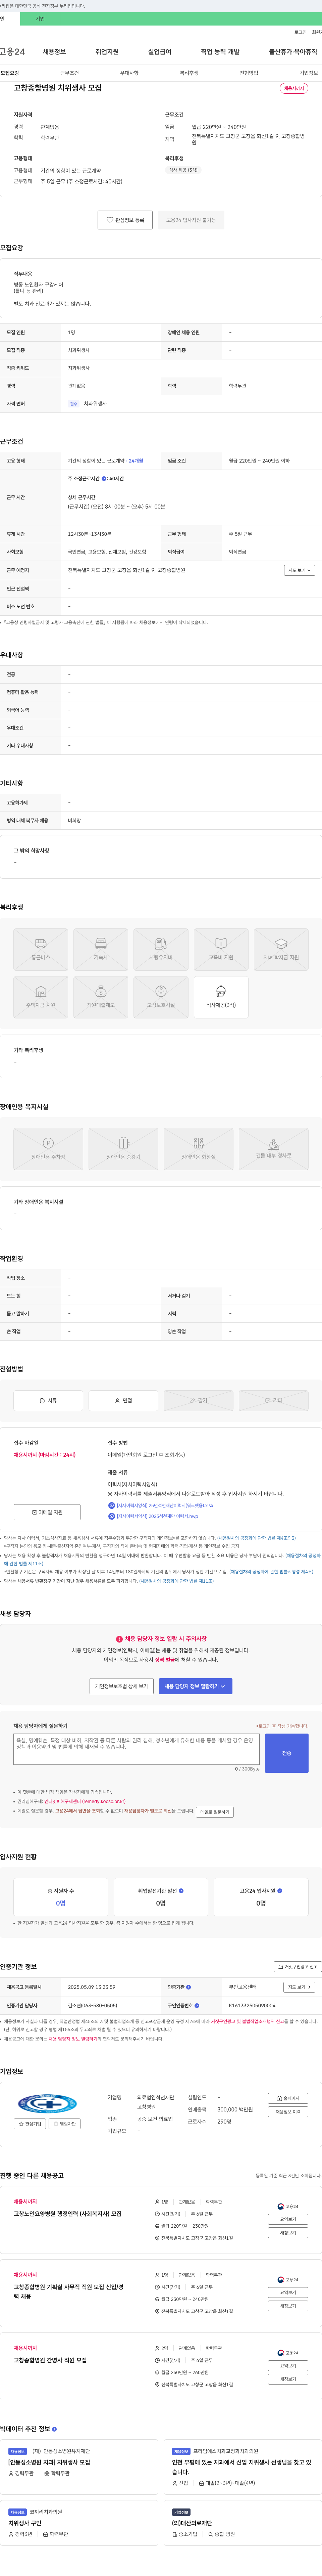Click the 서류 screening method icon box
322x2576 pixels.
click(x=48, y=1401)
